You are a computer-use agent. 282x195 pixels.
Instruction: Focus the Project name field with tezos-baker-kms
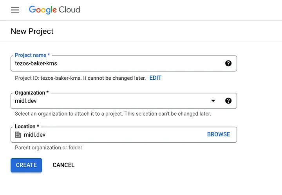coord(117,63)
